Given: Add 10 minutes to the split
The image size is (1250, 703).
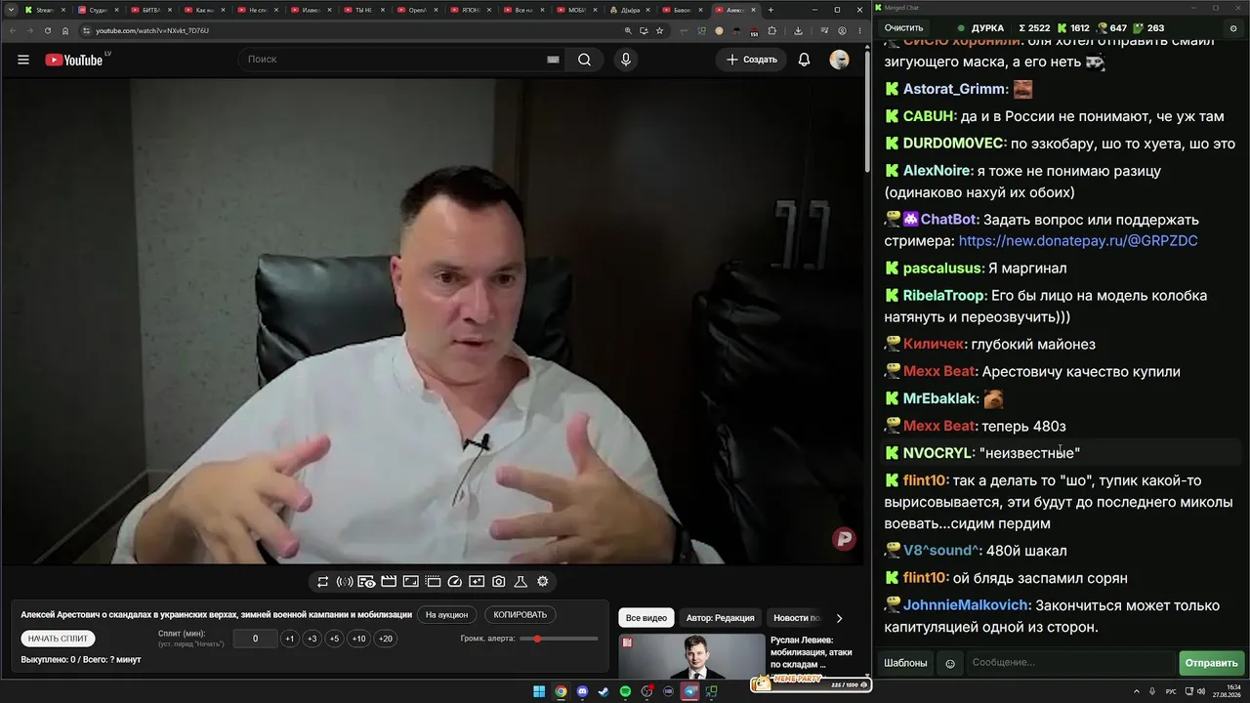Looking at the screenshot, I should point(359,639).
